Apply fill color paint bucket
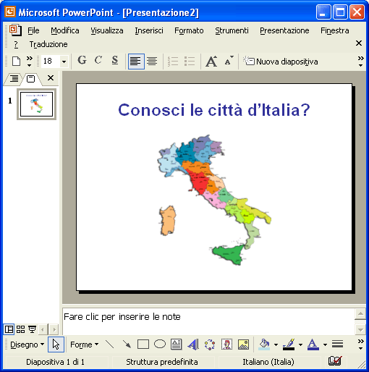Image resolution: width=369 pixels, height=372 pixels. click(264, 344)
